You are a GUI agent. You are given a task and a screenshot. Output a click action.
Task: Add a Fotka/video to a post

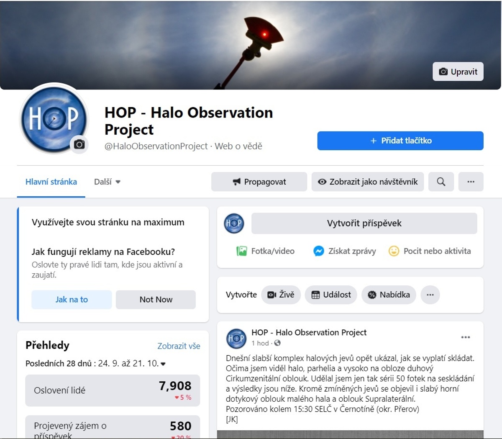tap(265, 251)
